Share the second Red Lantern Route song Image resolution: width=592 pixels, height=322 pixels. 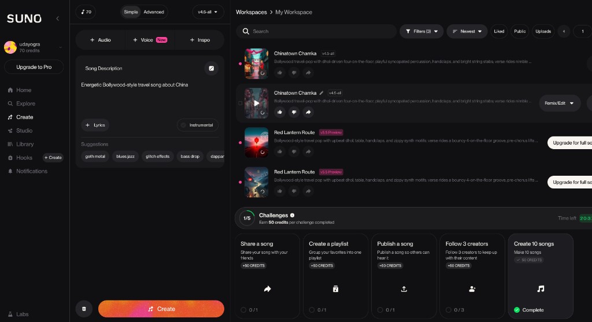[x=308, y=191]
